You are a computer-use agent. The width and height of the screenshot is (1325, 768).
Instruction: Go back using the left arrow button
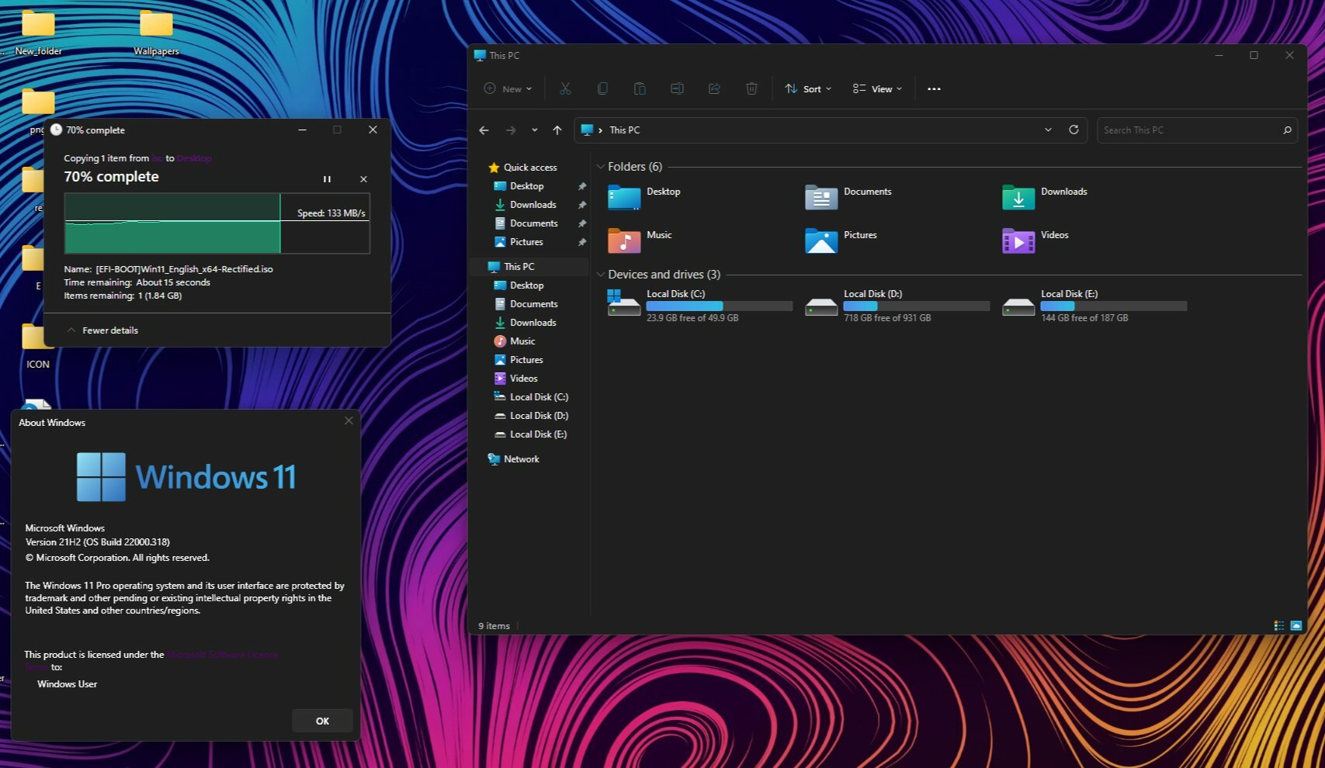click(x=484, y=130)
